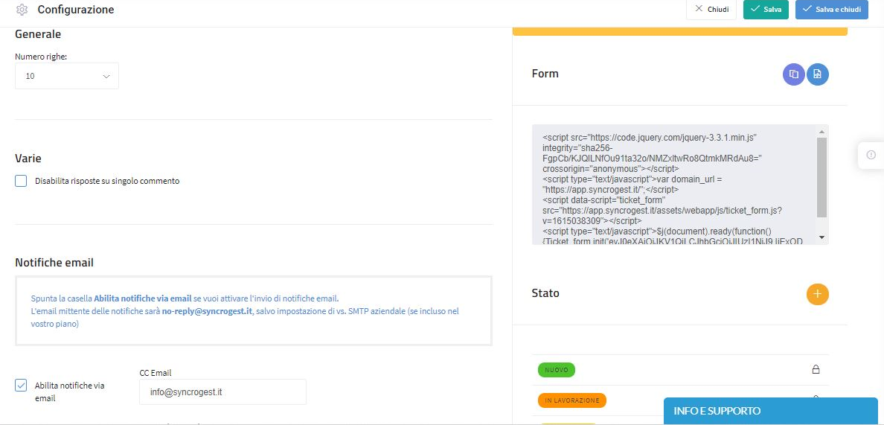Click the Notifiche email heading
Viewport: 884px width, 425px height.
(x=54, y=263)
